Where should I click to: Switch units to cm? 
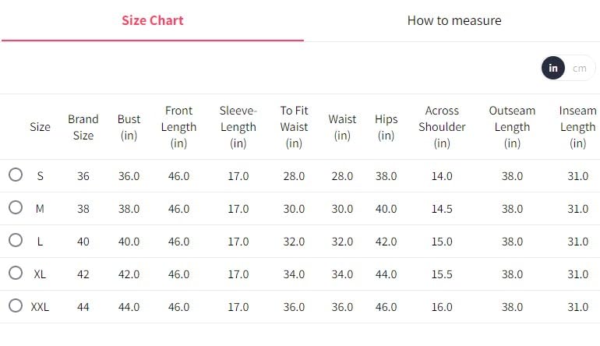pos(580,68)
